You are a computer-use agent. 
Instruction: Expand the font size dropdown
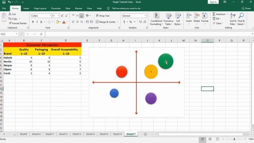pyautogui.click(x=58, y=16)
